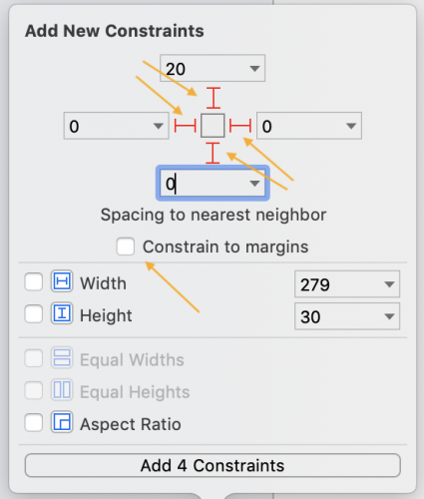Click the Add 4 Constraints button
The width and height of the screenshot is (424, 499).
tap(212, 465)
